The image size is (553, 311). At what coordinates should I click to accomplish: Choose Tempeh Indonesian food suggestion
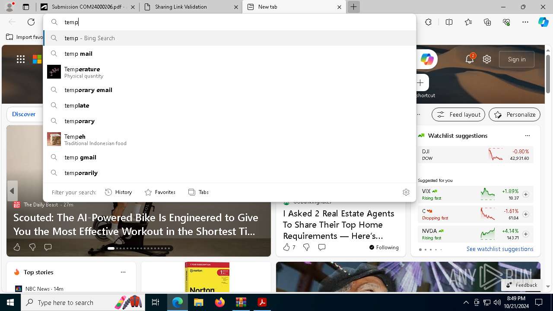(229, 140)
